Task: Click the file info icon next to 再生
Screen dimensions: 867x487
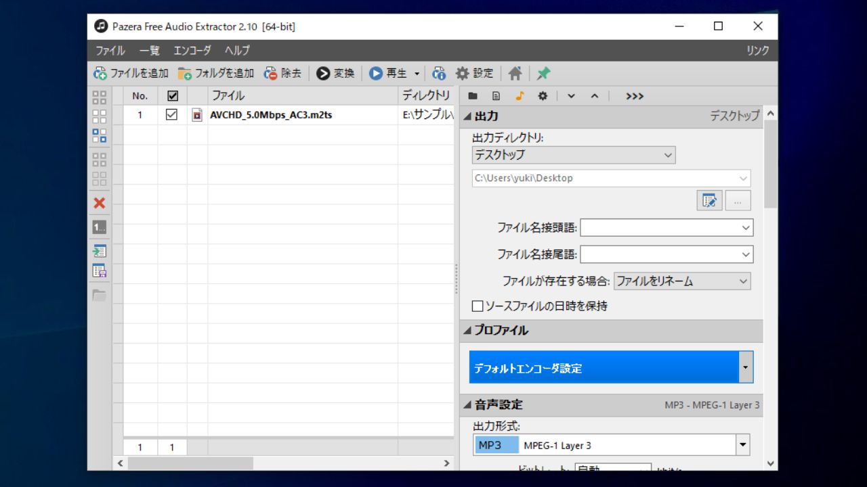Action: point(439,73)
